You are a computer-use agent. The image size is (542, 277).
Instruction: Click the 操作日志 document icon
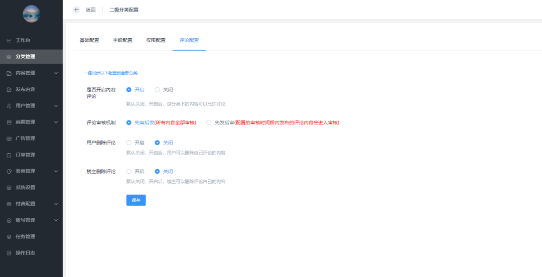pyautogui.click(x=9, y=253)
